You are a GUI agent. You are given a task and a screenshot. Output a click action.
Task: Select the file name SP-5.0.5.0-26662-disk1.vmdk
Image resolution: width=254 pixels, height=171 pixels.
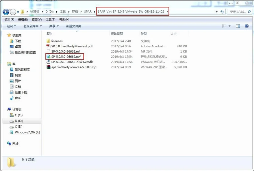72,62
